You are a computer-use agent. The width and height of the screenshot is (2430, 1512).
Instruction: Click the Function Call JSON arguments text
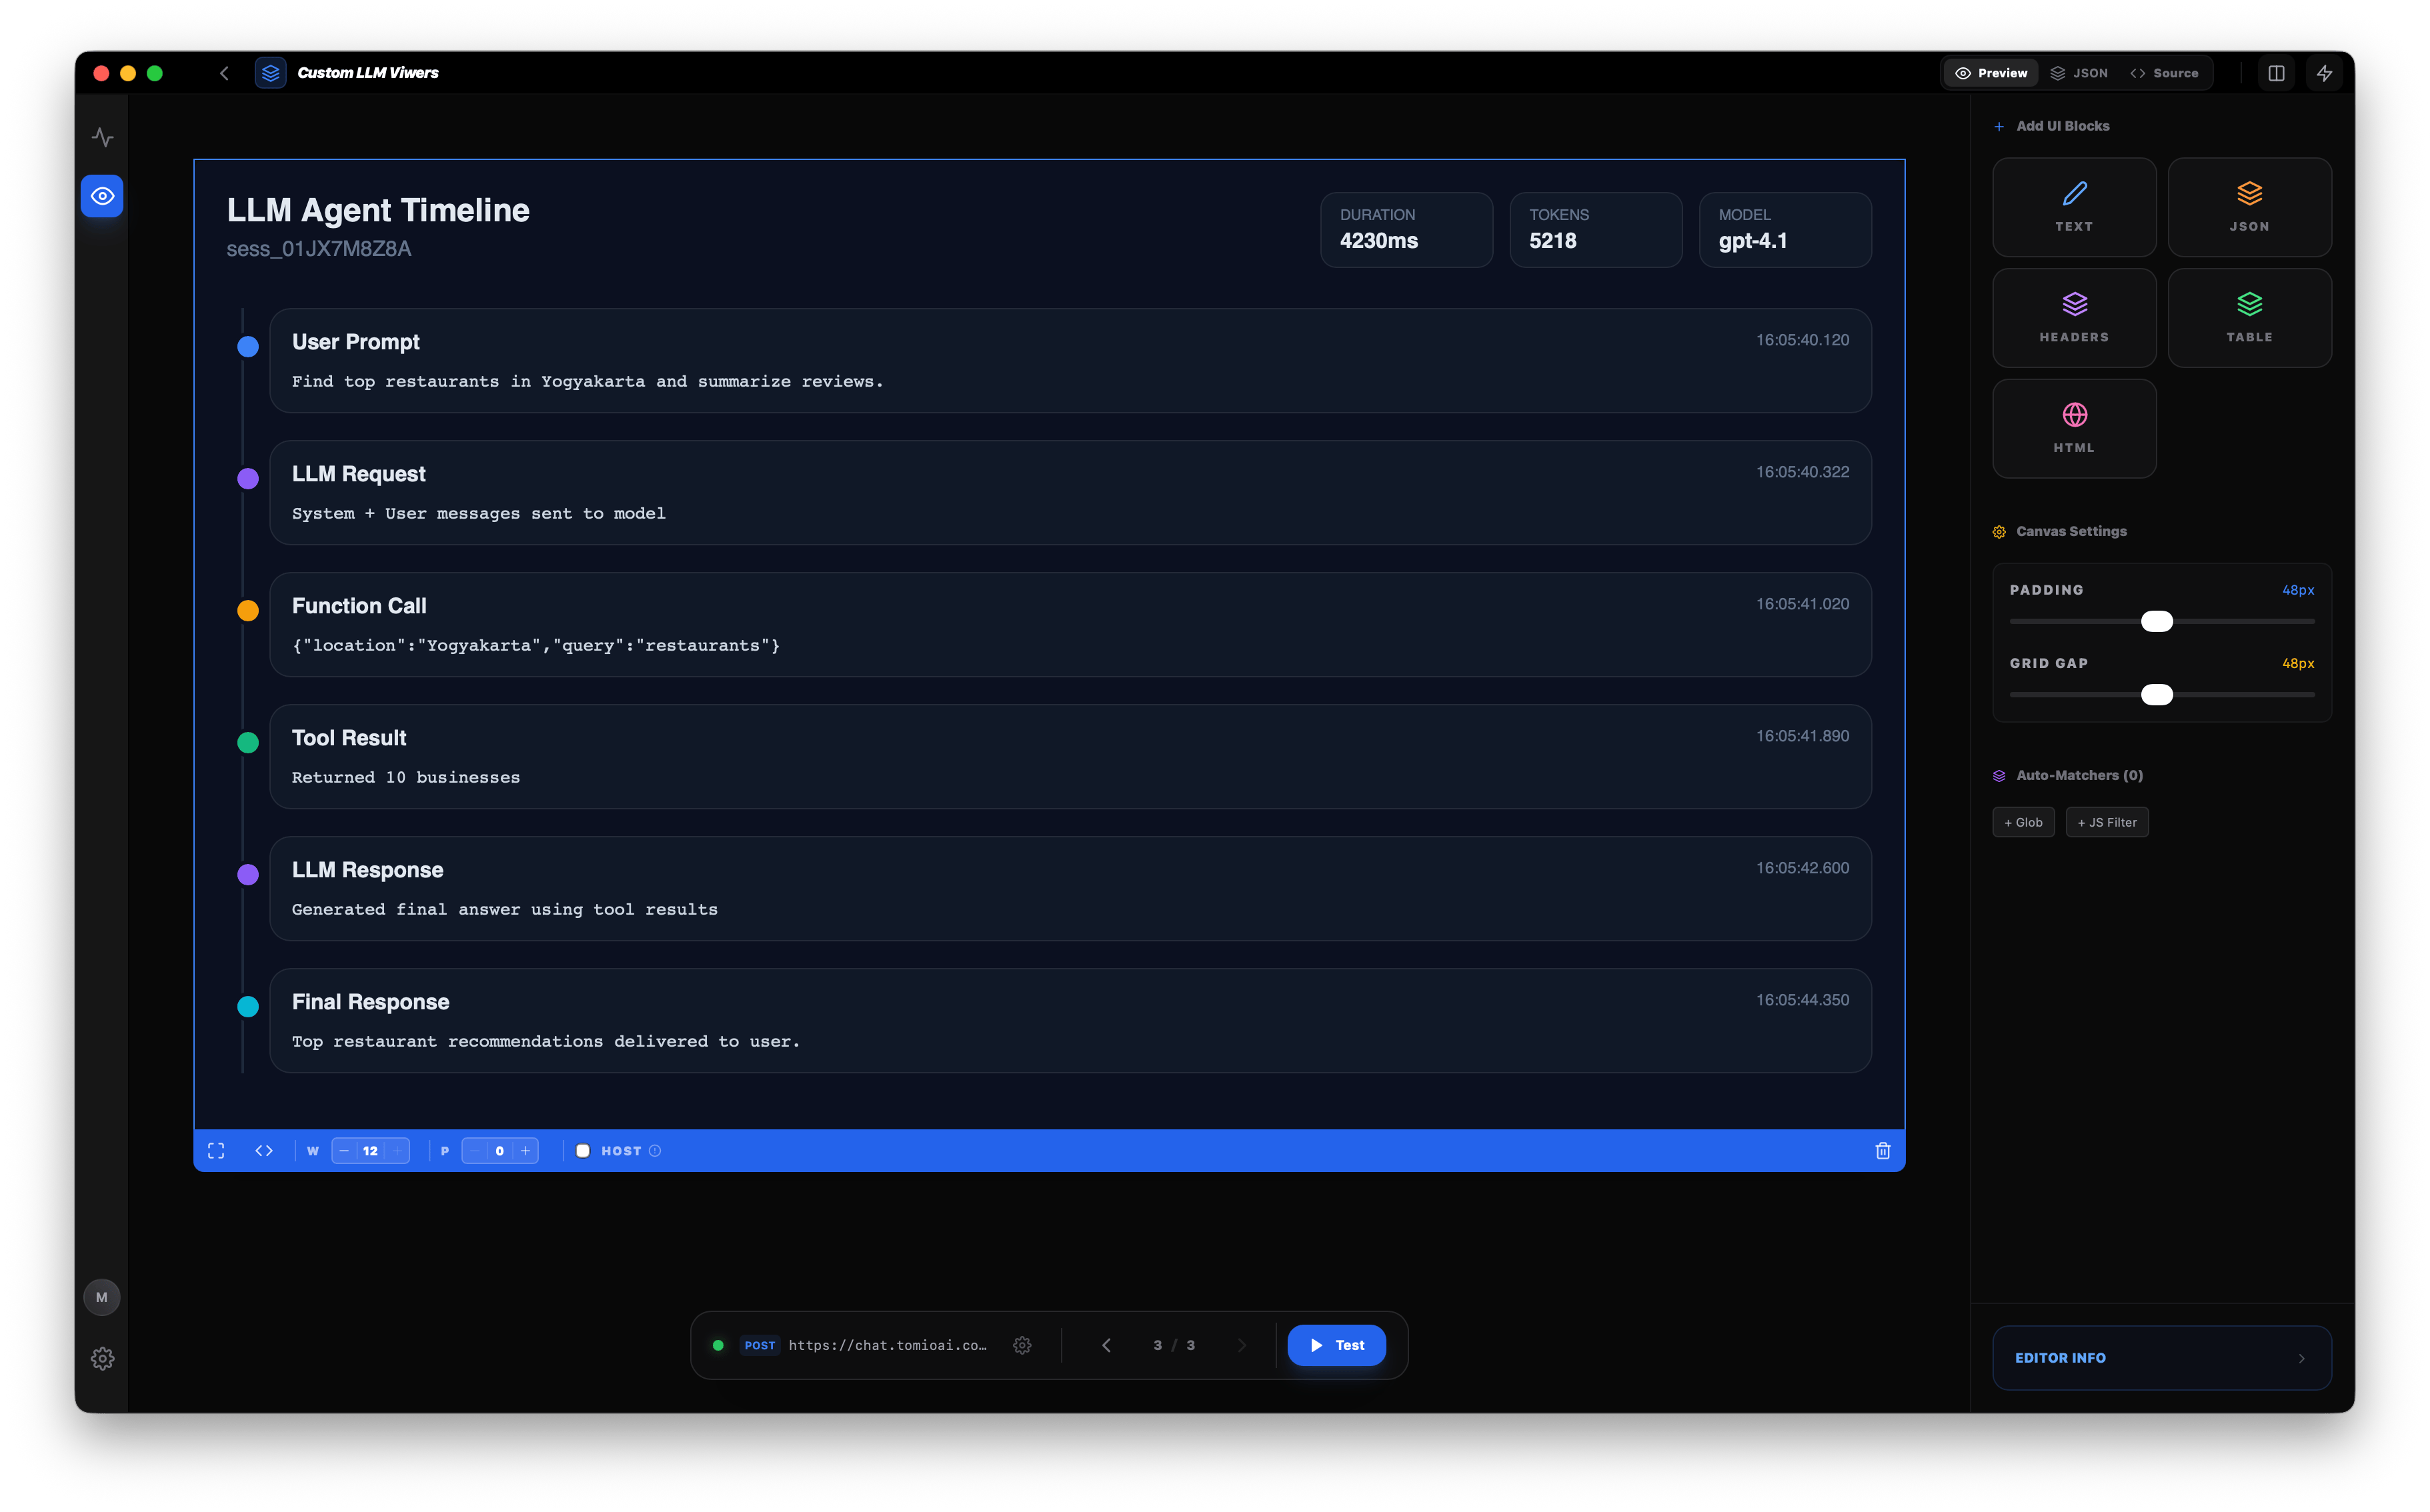pos(535,646)
